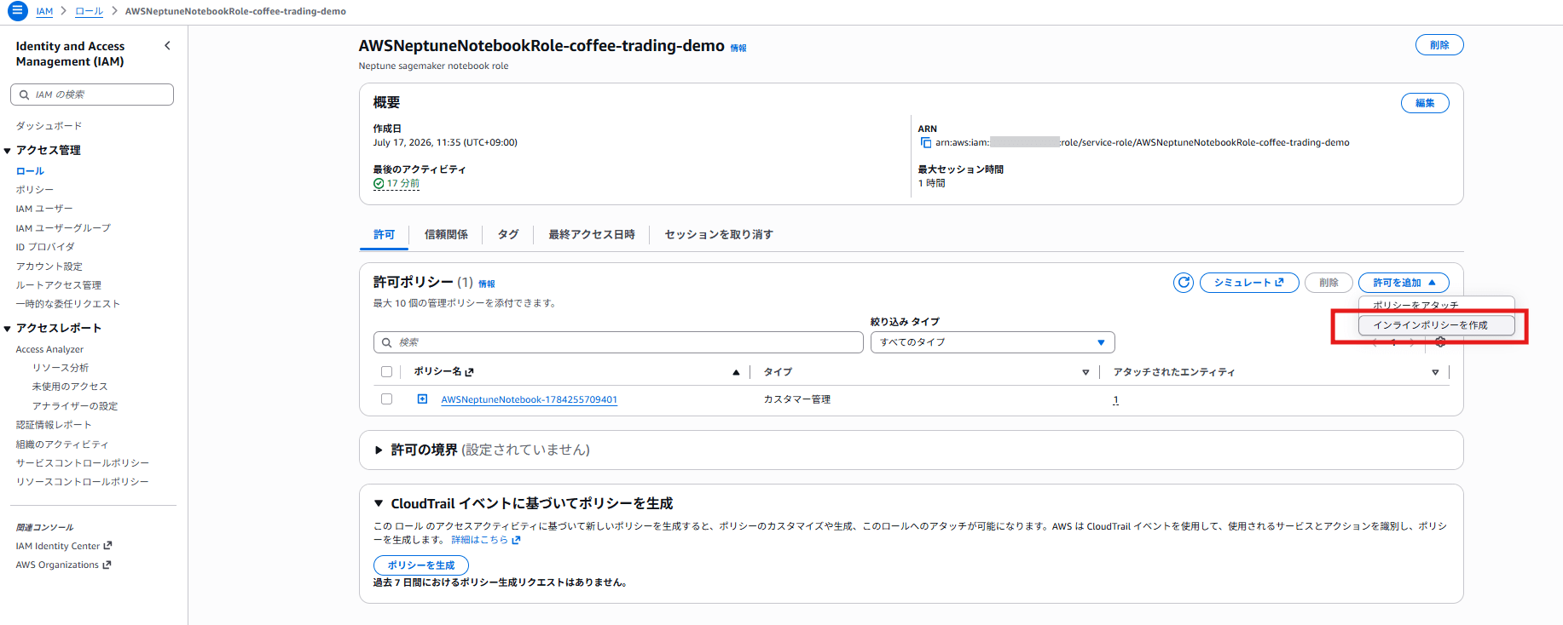
Task: Open リソースコントロールポリシー in the sidebar
Action: click(82, 482)
